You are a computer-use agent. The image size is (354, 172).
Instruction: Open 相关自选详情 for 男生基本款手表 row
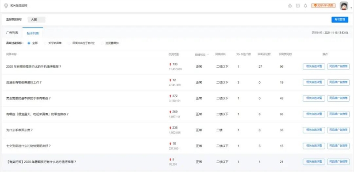[x=314, y=99]
